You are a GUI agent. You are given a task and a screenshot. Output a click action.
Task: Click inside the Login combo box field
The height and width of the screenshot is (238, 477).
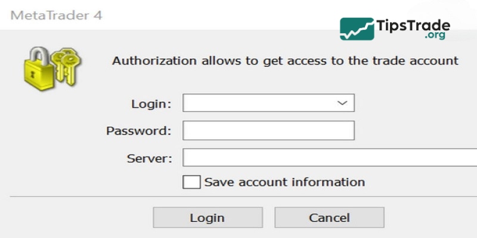pos(256,103)
